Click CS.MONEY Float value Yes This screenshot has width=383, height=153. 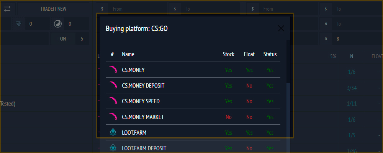(x=249, y=70)
